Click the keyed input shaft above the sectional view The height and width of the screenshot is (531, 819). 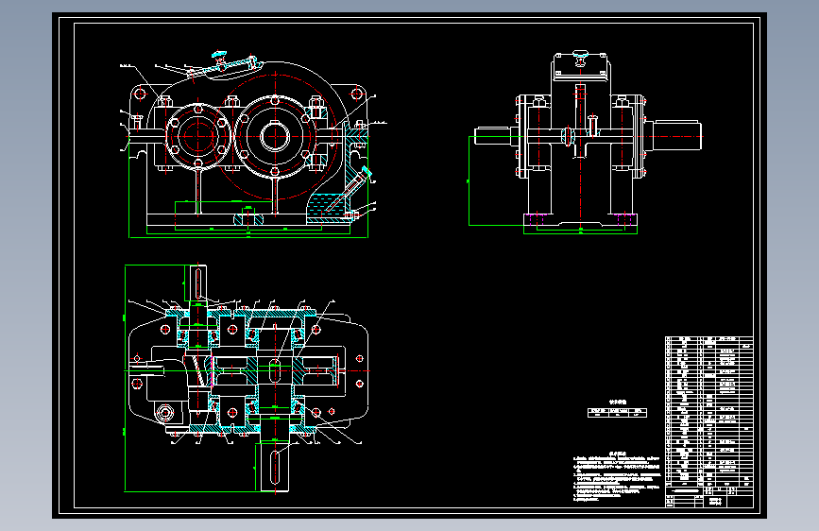198,283
